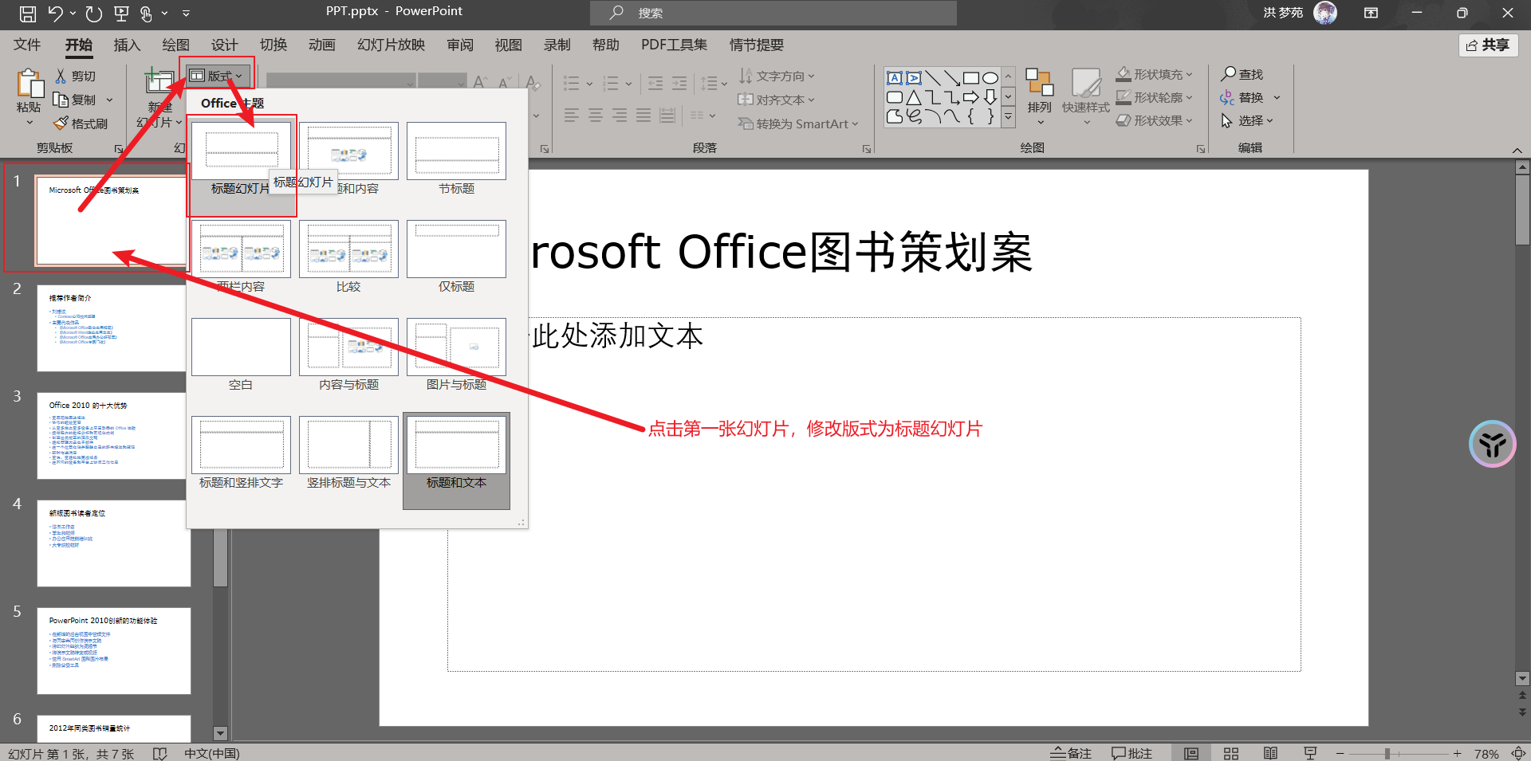Open the Animations (动画) tab
This screenshot has width=1531, height=761.
click(321, 45)
